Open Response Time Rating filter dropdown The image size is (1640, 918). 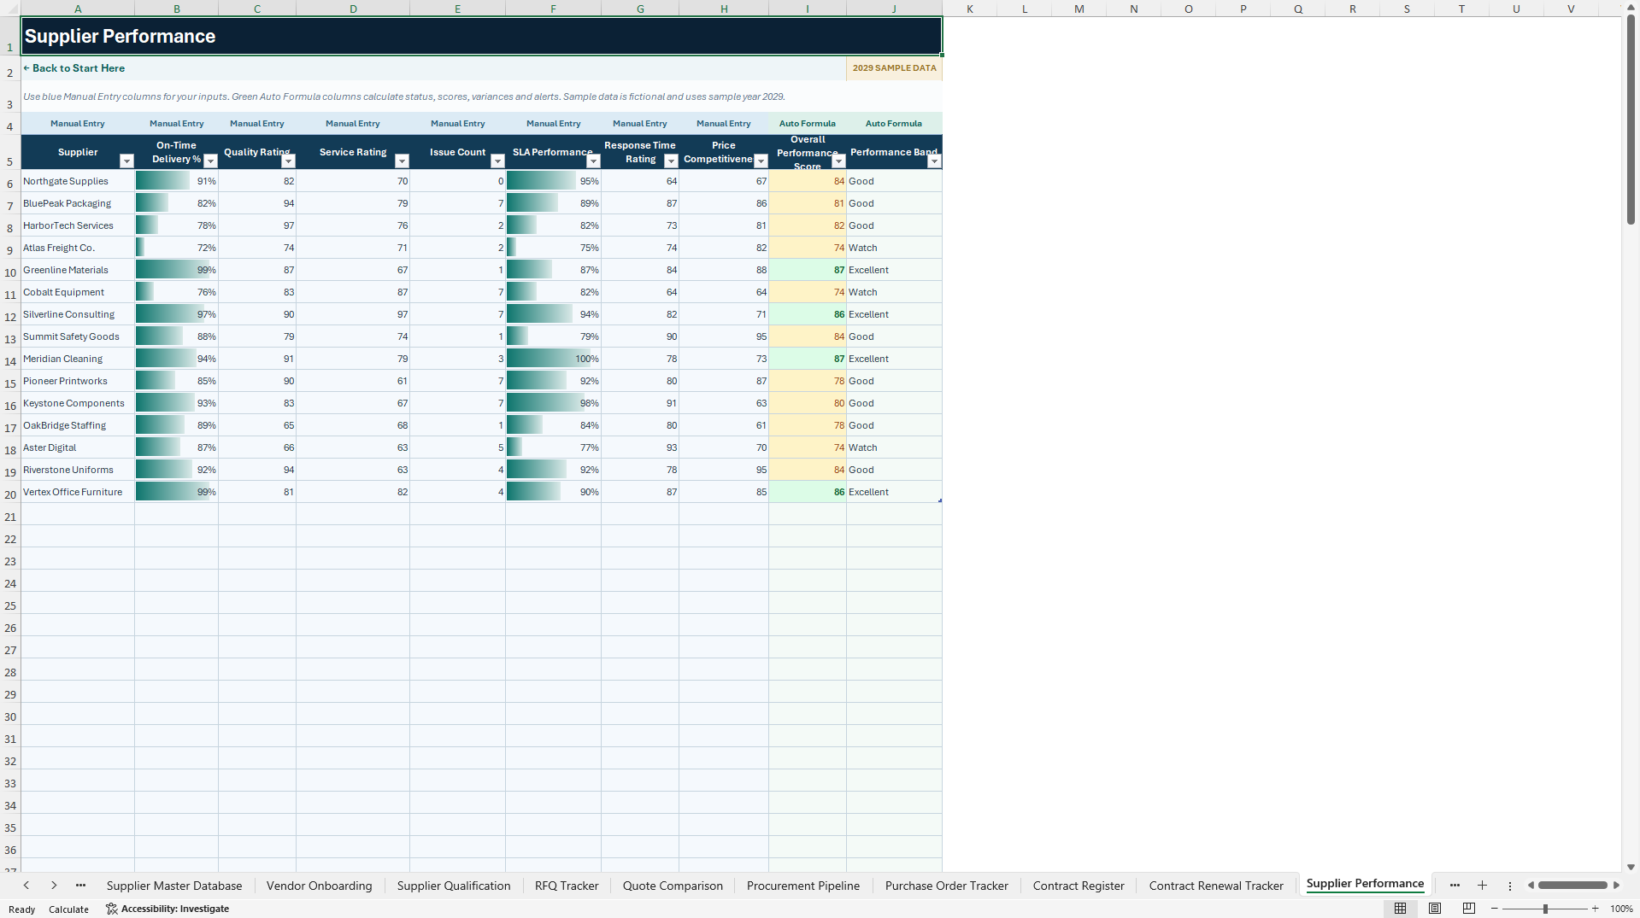point(671,161)
